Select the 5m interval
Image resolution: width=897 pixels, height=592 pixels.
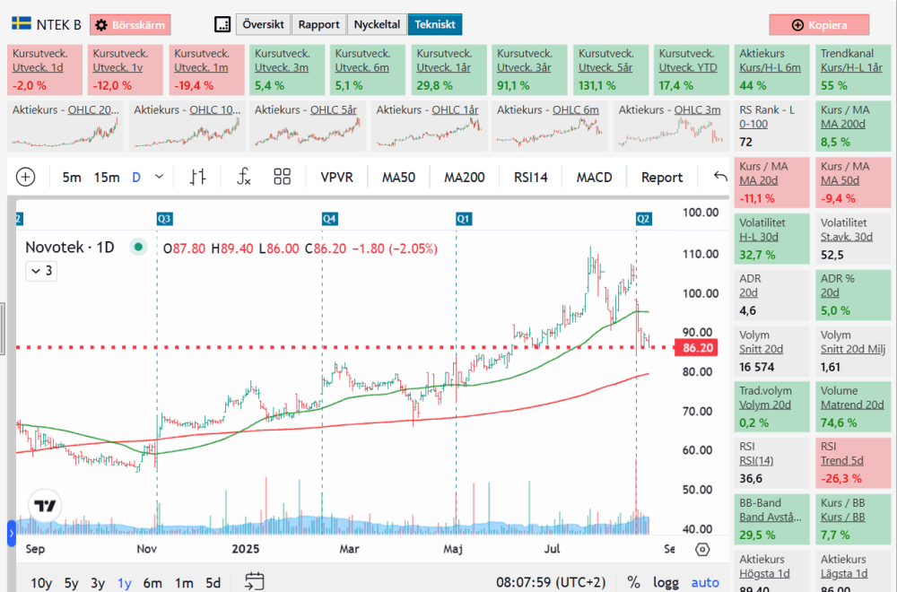72,178
